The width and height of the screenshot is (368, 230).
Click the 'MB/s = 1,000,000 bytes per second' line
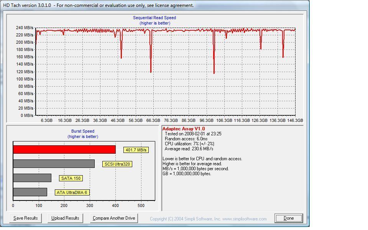pos(195,169)
